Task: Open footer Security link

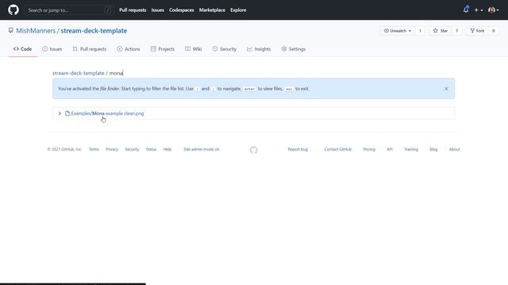Action: (132, 150)
